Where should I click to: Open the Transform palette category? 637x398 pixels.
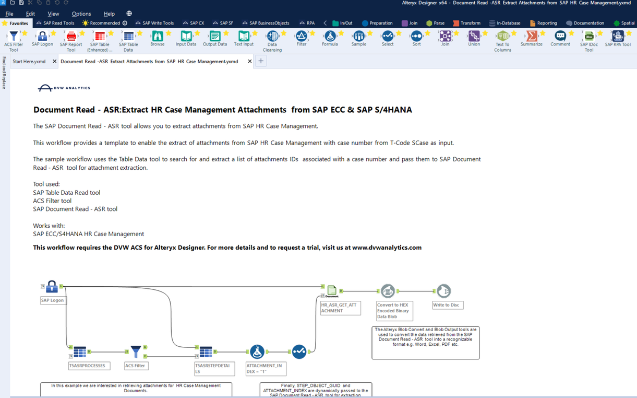[466, 23]
